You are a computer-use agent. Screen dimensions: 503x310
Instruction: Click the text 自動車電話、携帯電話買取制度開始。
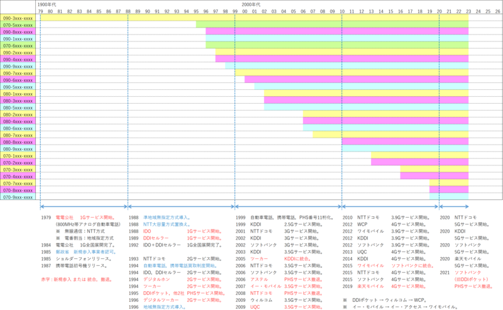(180, 266)
